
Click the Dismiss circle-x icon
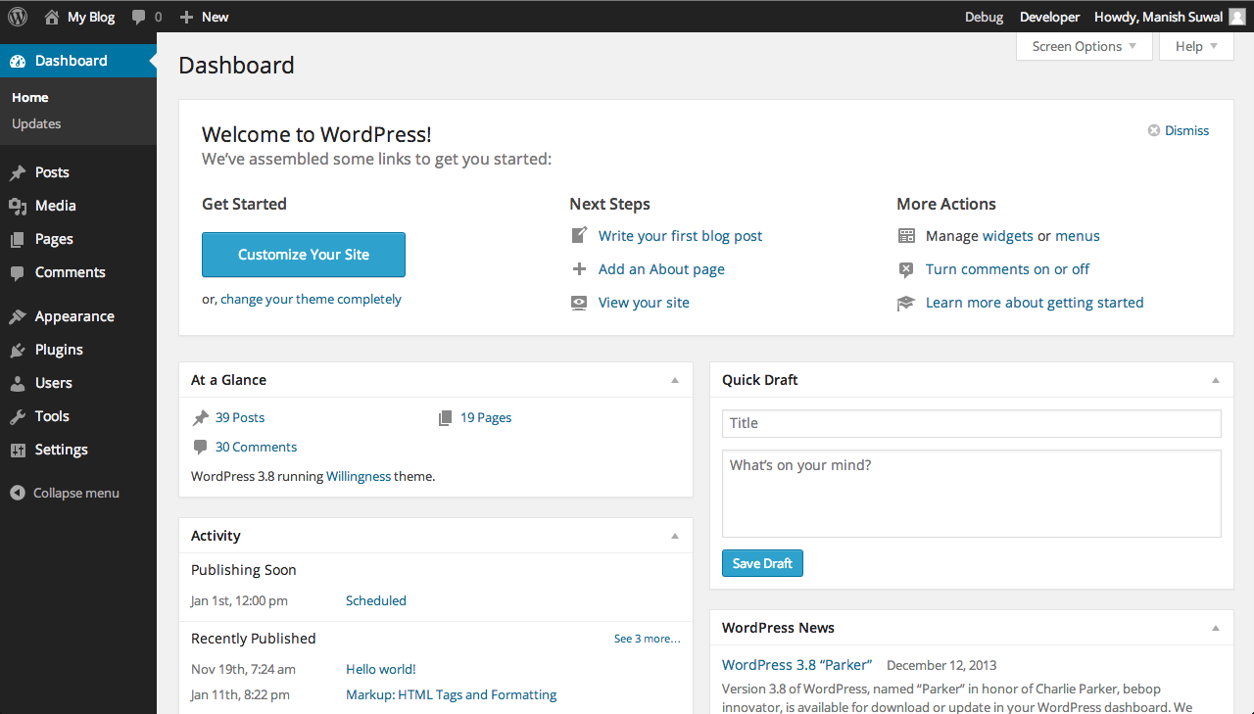tap(1154, 130)
